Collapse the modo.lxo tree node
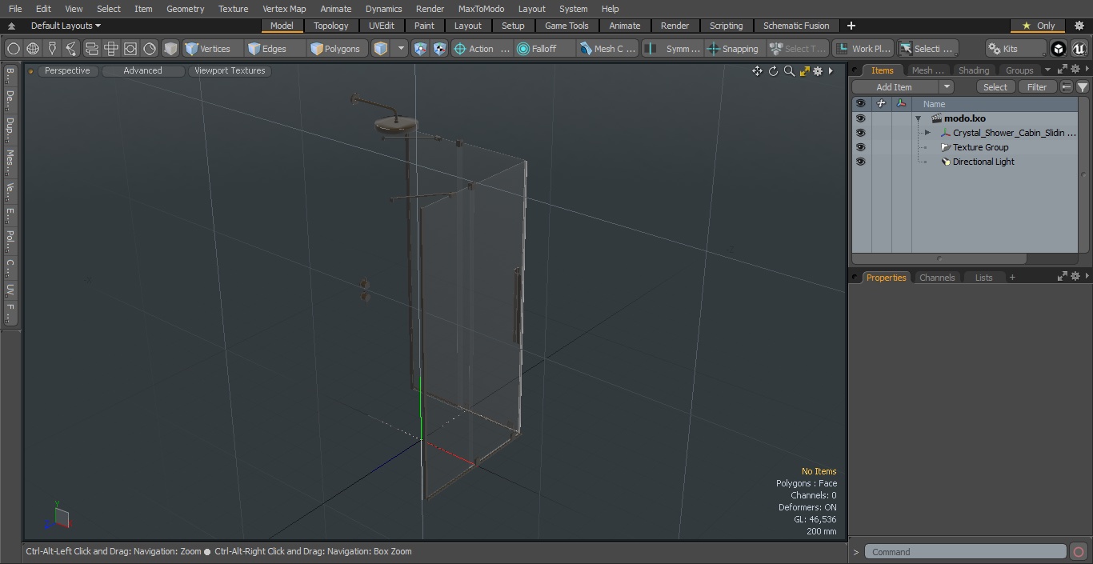1093x564 pixels. (x=919, y=118)
